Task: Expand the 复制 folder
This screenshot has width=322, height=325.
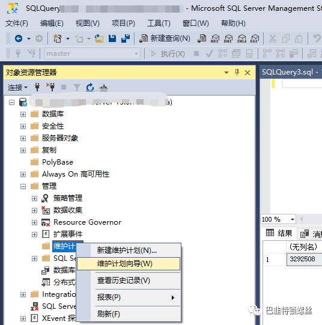Action: coord(23,150)
